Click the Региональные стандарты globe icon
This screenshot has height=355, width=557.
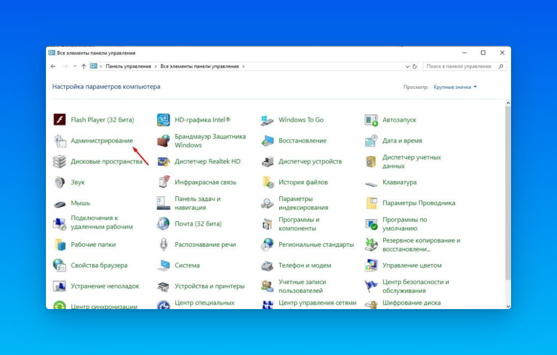coord(267,245)
